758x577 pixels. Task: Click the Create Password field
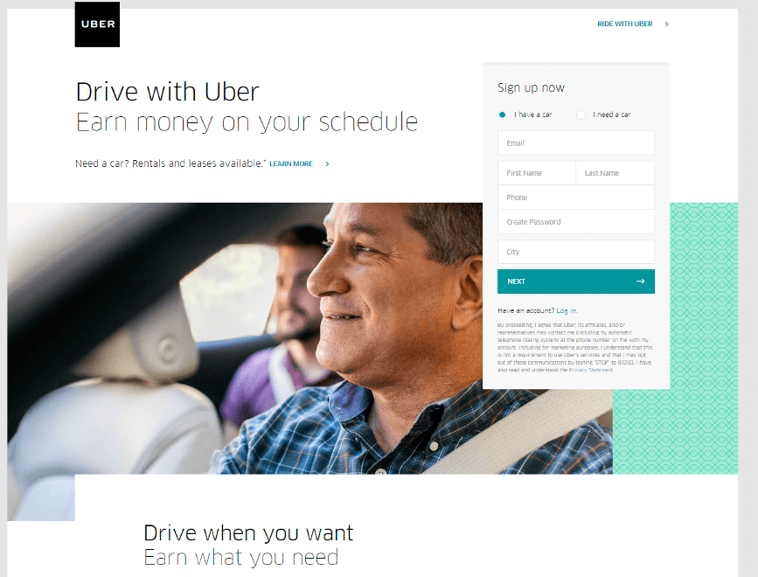click(x=576, y=222)
